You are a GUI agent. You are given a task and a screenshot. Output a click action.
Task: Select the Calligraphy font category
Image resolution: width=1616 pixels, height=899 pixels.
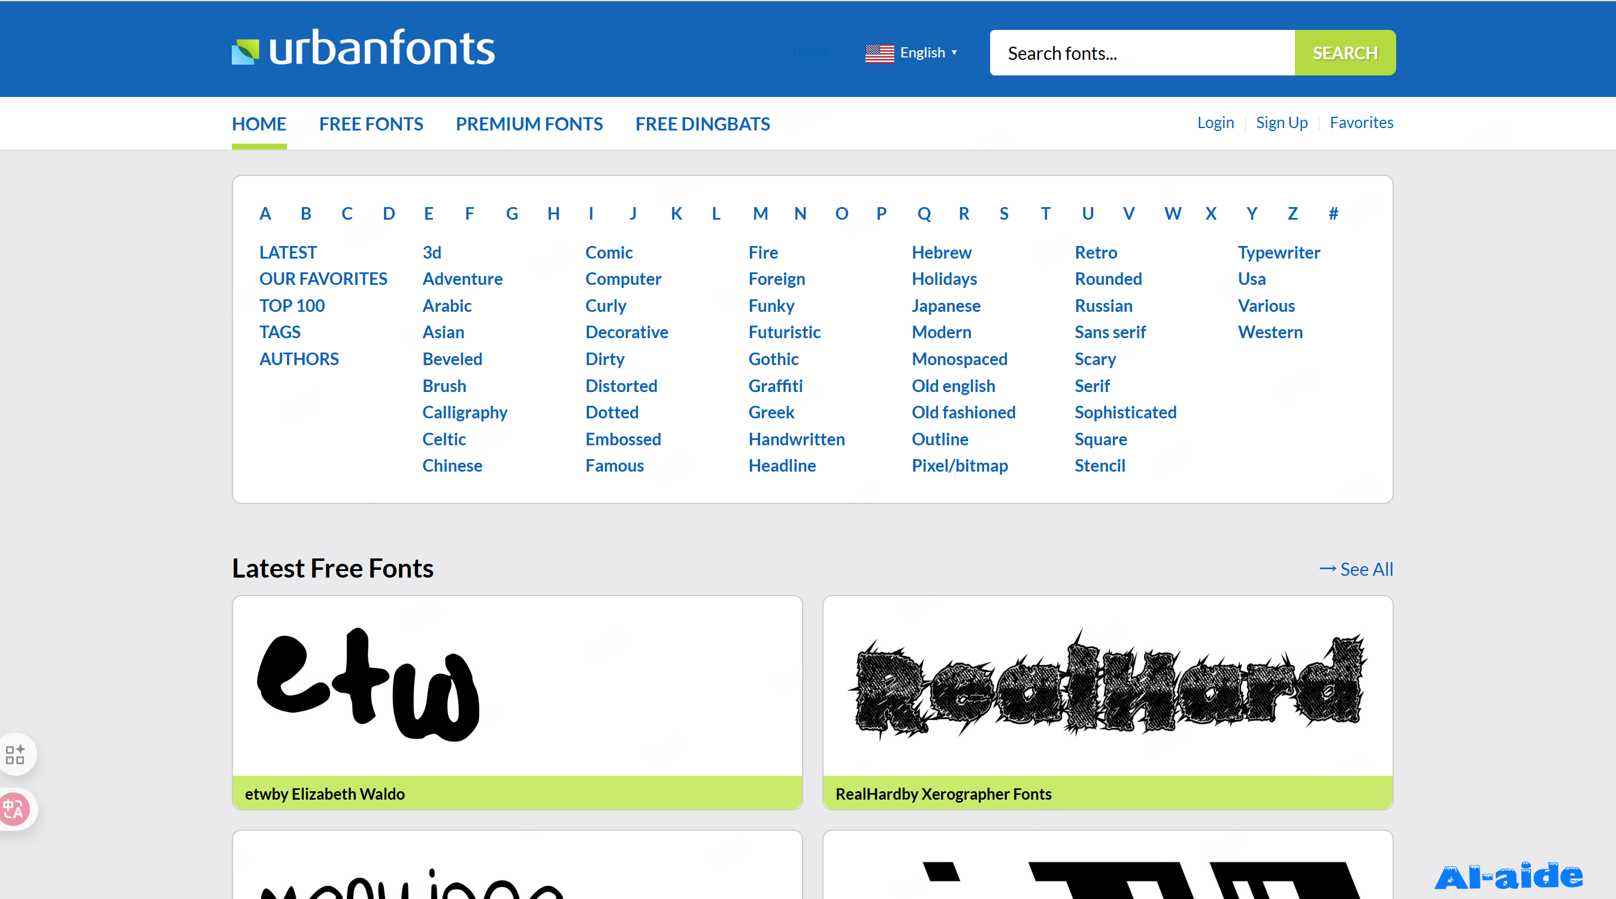(x=465, y=412)
